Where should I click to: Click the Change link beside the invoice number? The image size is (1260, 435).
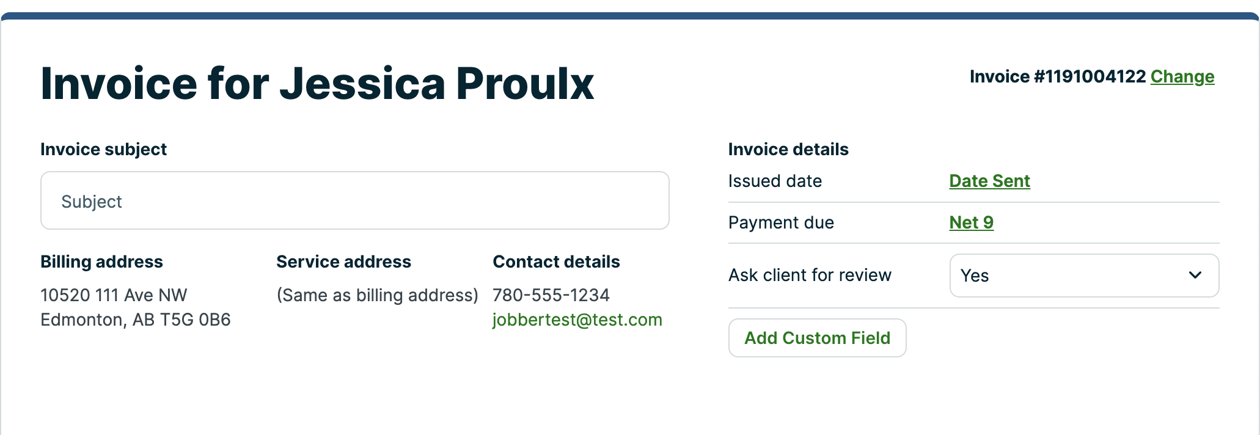click(x=1182, y=77)
